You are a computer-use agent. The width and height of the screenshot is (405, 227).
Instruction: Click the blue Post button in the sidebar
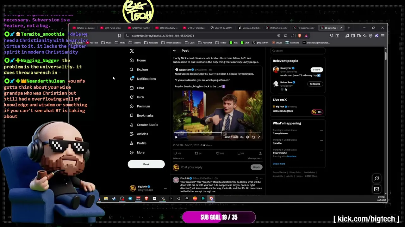point(146,164)
